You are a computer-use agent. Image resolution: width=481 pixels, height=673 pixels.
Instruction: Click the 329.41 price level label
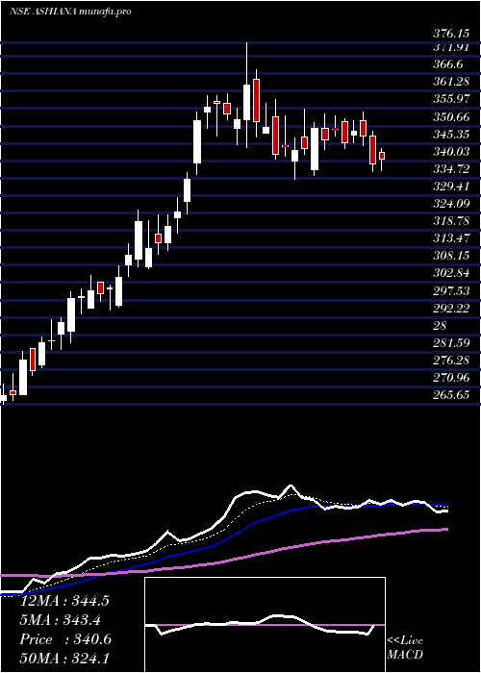[x=450, y=187]
